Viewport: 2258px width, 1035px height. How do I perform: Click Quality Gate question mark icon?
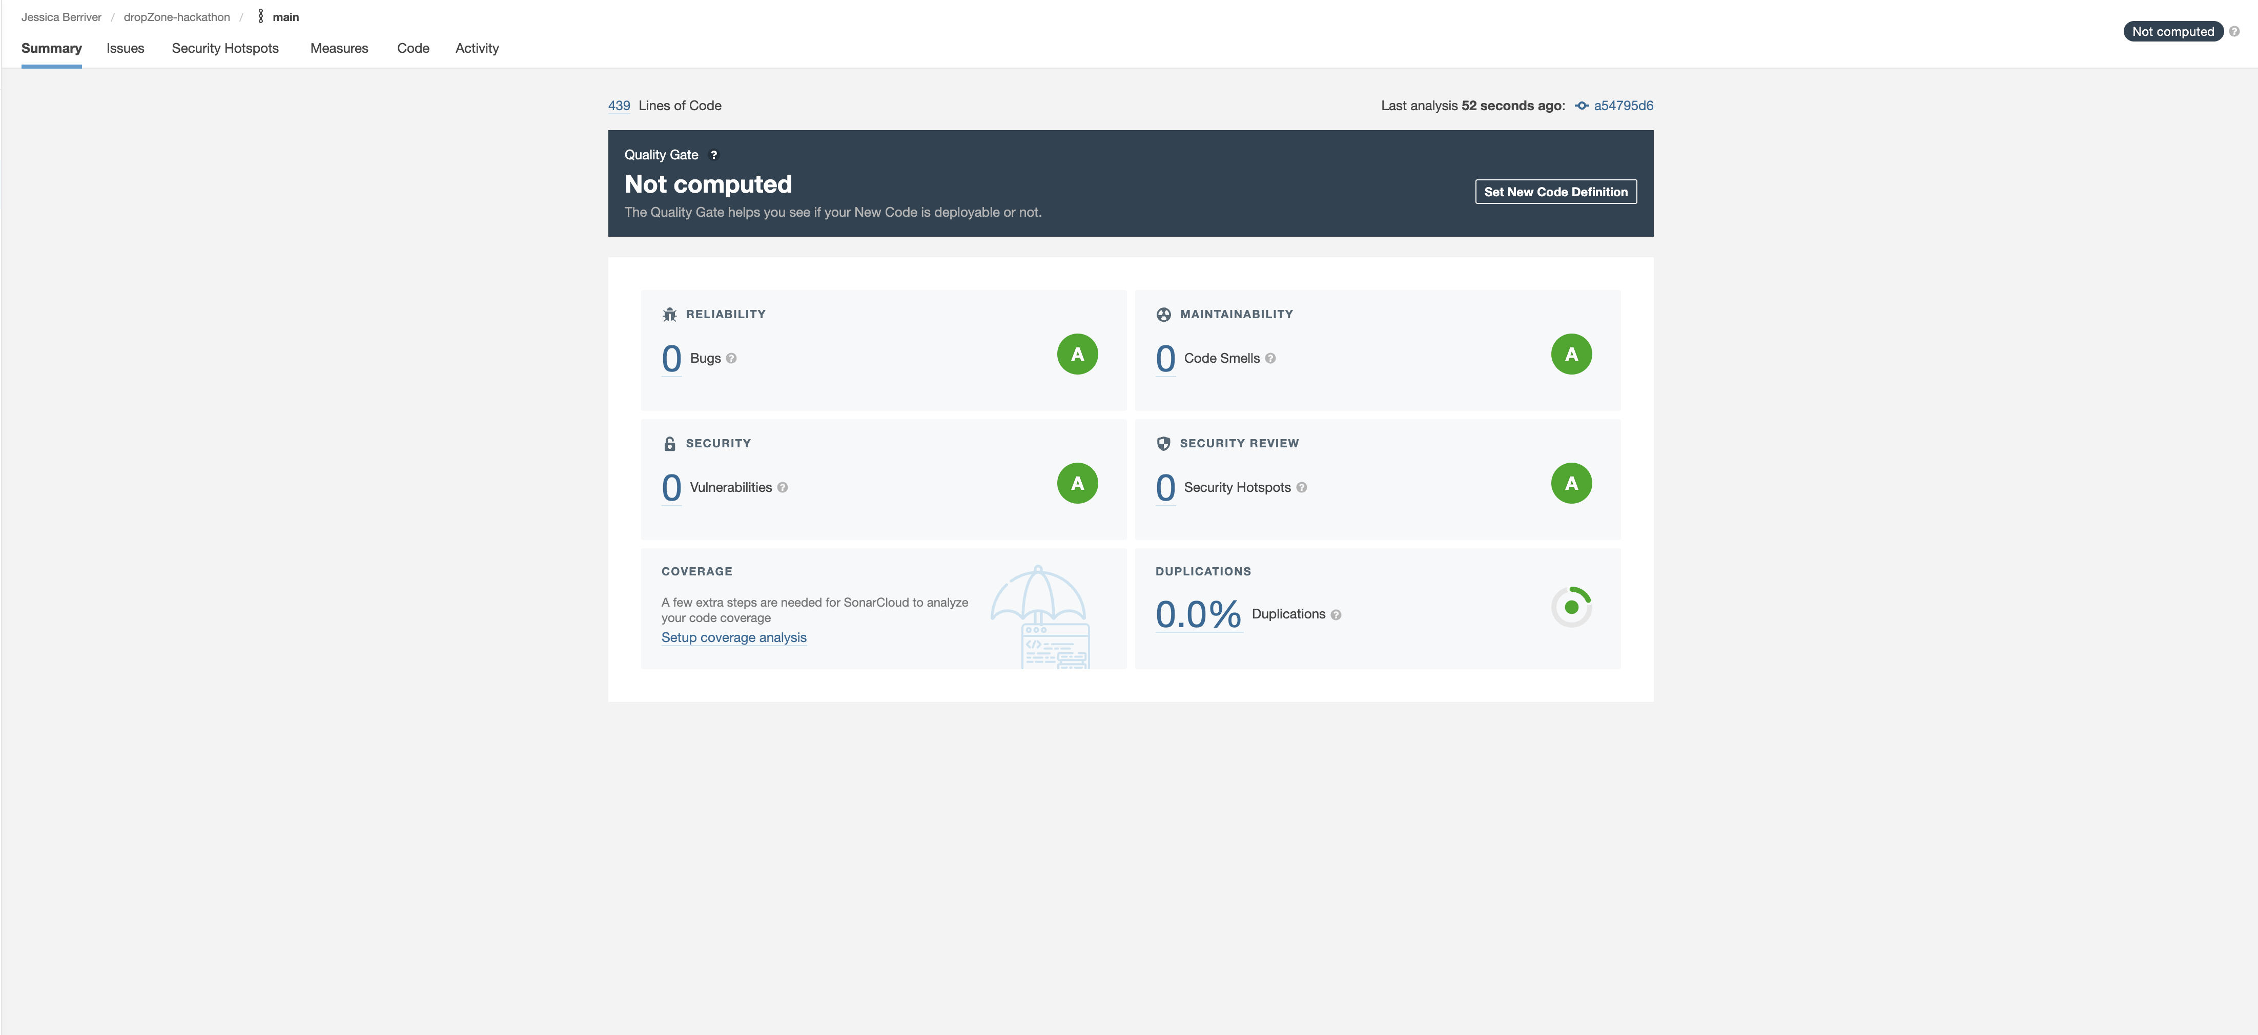coord(713,155)
